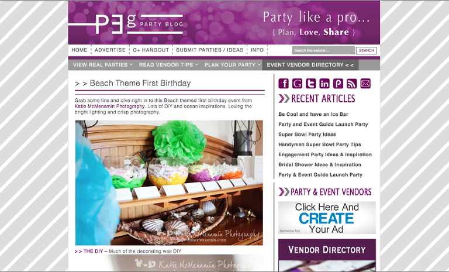
Task: Click the email envelope icon
Action: 365,84
